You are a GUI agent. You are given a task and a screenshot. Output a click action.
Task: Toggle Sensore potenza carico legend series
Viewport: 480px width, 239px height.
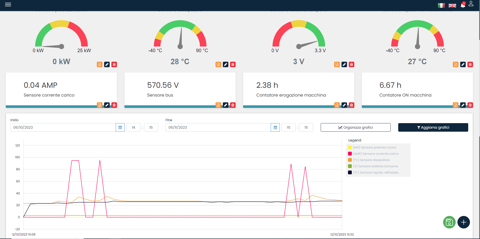point(372,147)
